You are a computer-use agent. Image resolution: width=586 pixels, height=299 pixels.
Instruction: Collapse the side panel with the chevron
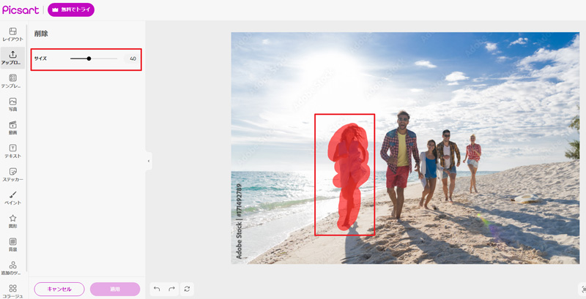pyautogui.click(x=149, y=161)
